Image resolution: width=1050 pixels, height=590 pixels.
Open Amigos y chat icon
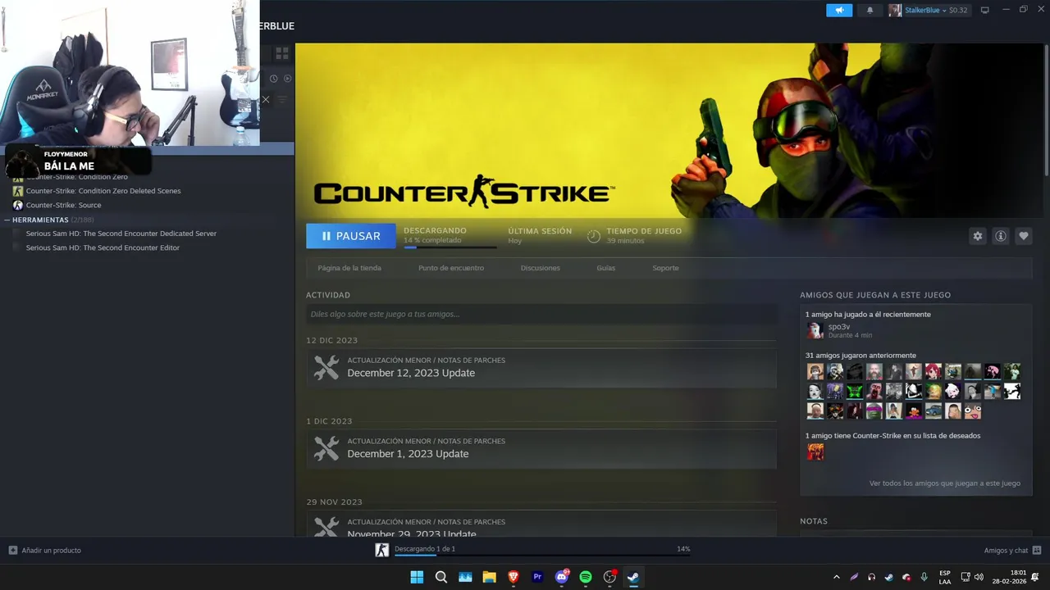pos(1037,551)
